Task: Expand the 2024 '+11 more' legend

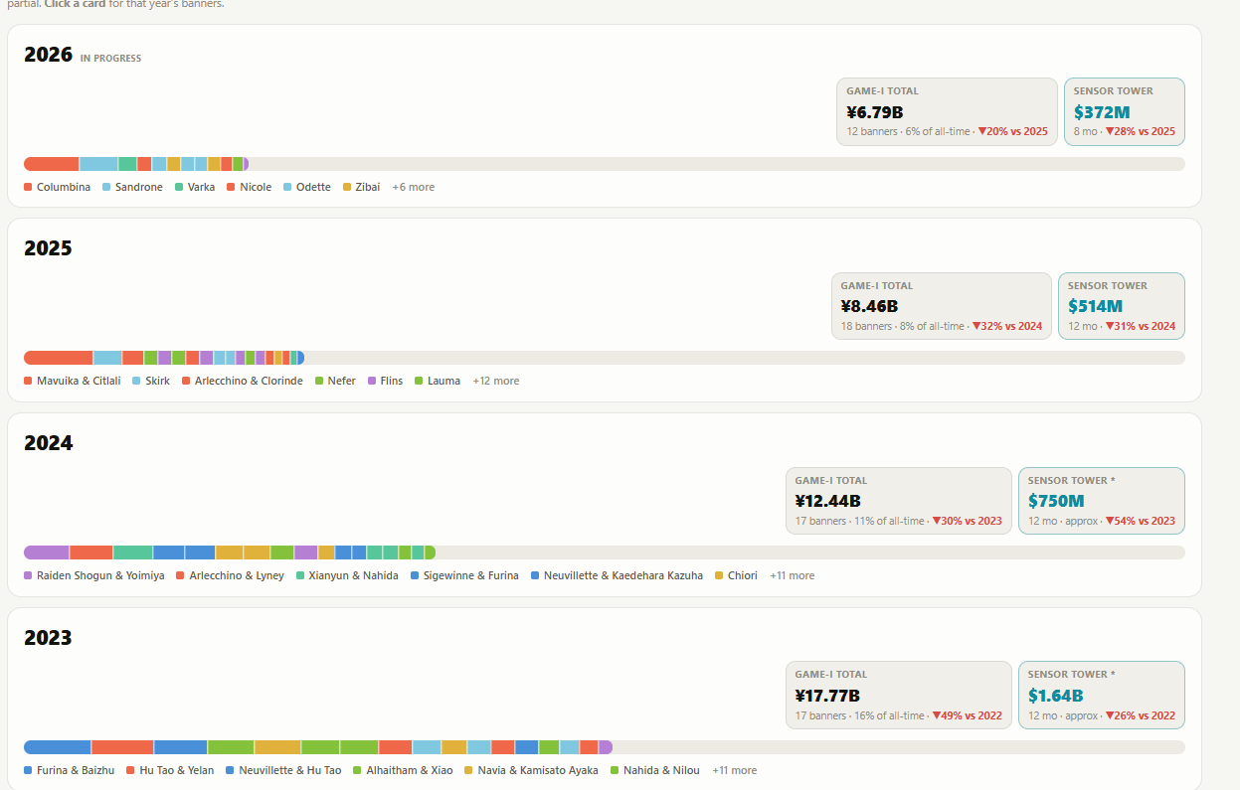Action: pos(792,575)
